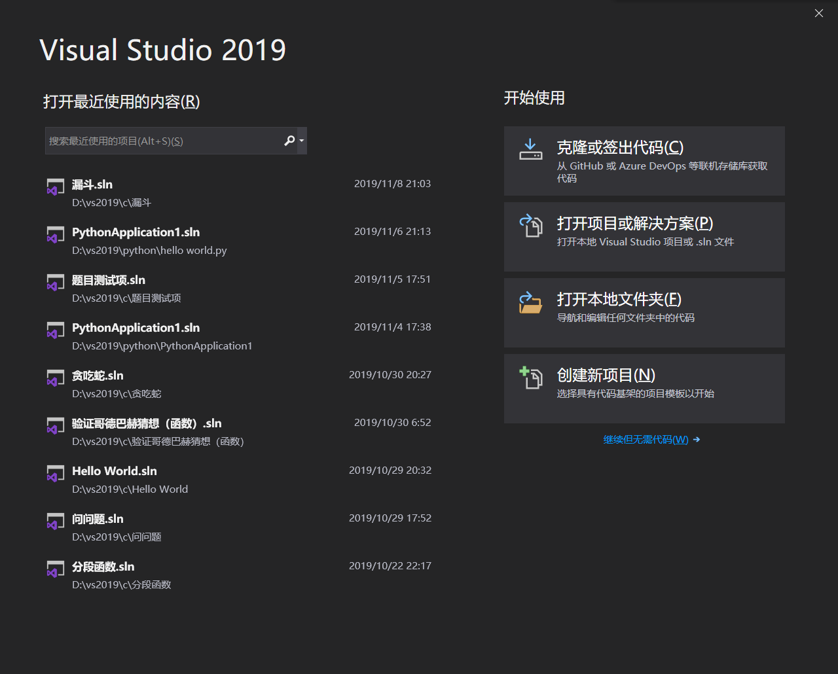Open recent solution 分段函数.sln

click(103, 567)
